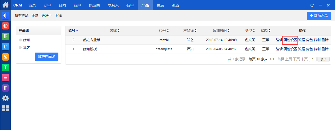The width and height of the screenshot is (335, 130).
Task: Sort by 名称 column
Action: pyautogui.click(x=115, y=31)
